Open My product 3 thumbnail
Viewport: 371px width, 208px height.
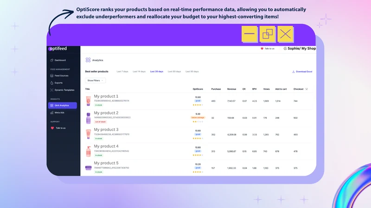coord(88,134)
